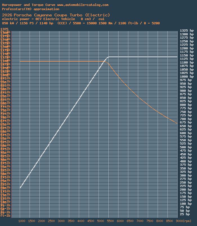Click the rising white dashed power line near 3000 rpm
The height and width of the screenshot is (226, 197).
click(59, 129)
